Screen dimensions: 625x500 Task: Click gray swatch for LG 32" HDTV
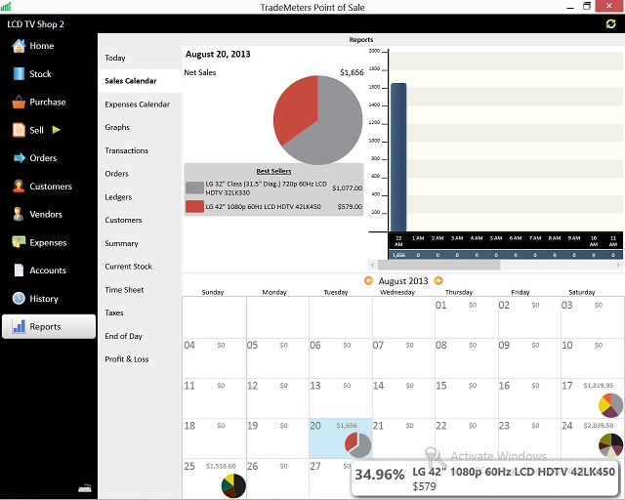pyautogui.click(x=194, y=187)
